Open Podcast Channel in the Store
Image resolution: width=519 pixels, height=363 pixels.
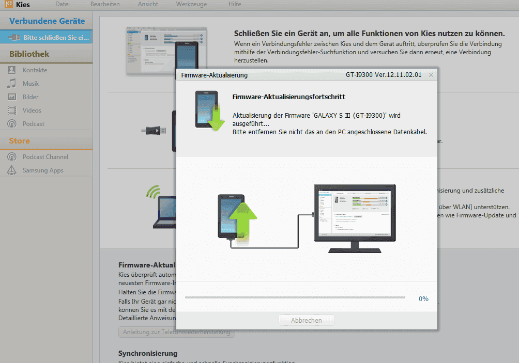tap(45, 157)
